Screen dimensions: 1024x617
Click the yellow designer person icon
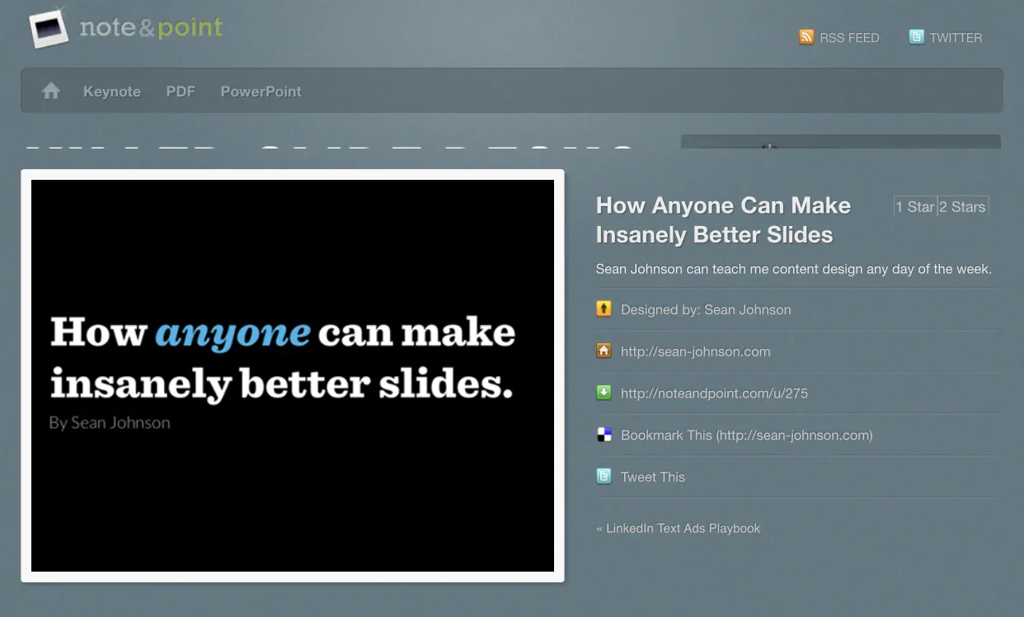[x=604, y=309]
